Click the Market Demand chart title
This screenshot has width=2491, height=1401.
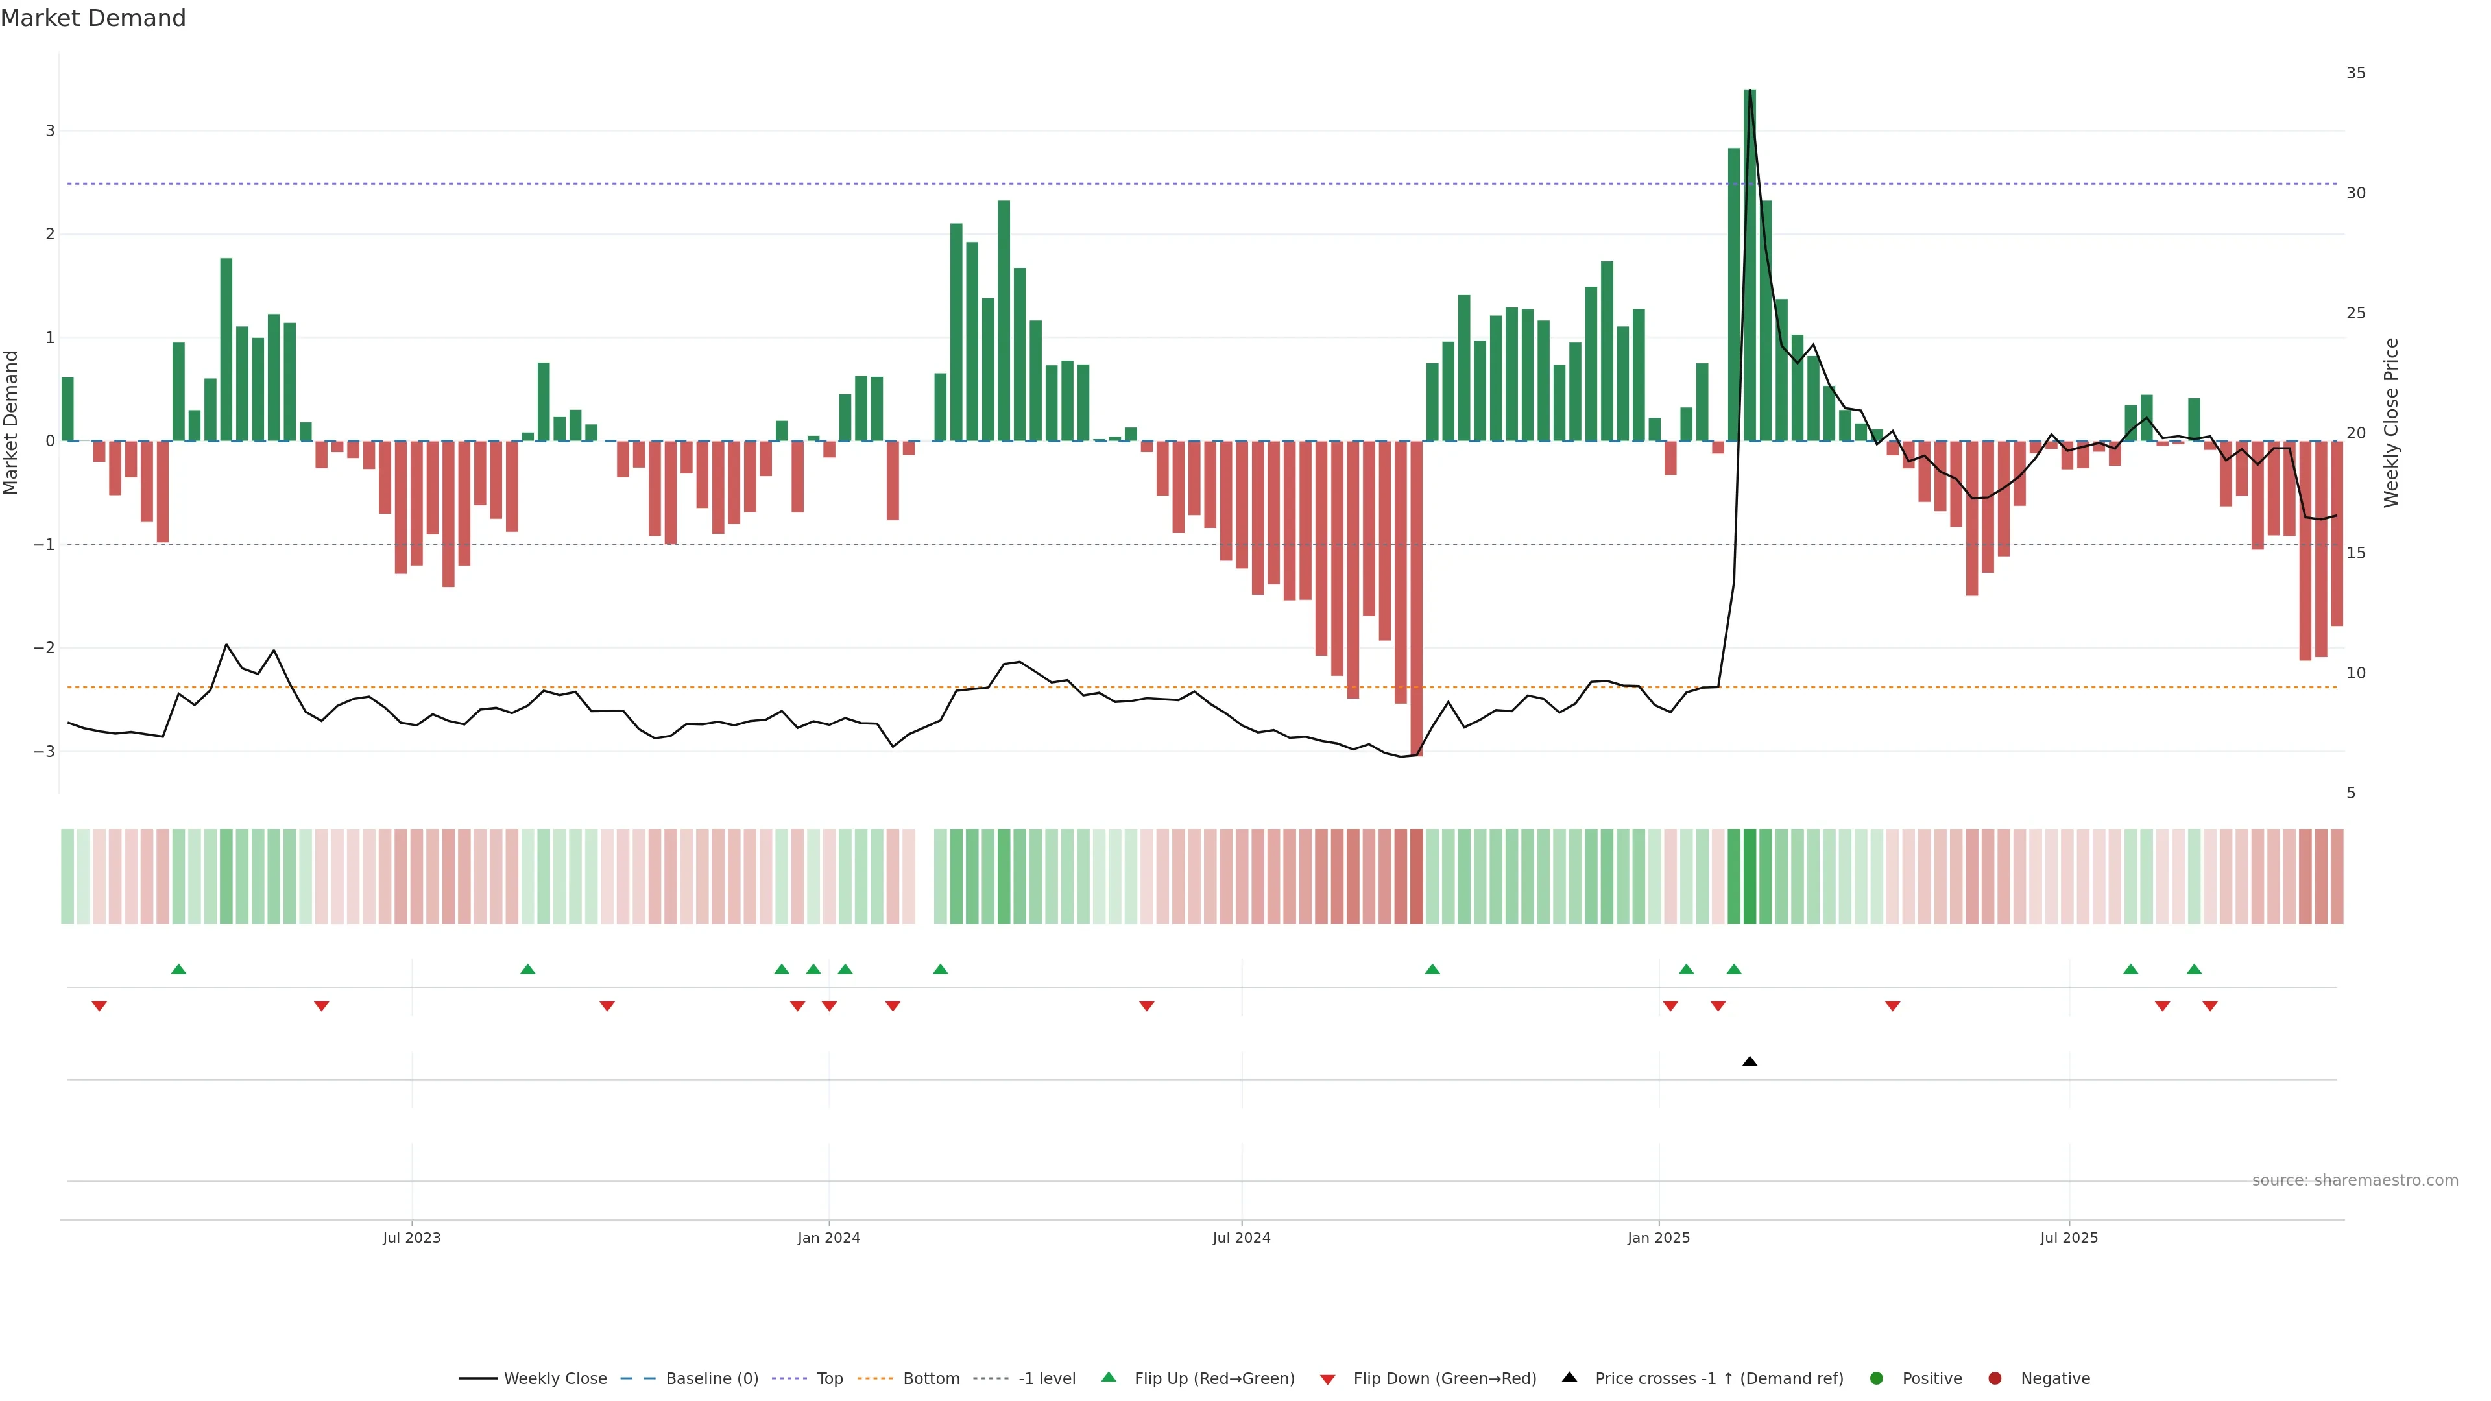[93, 18]
